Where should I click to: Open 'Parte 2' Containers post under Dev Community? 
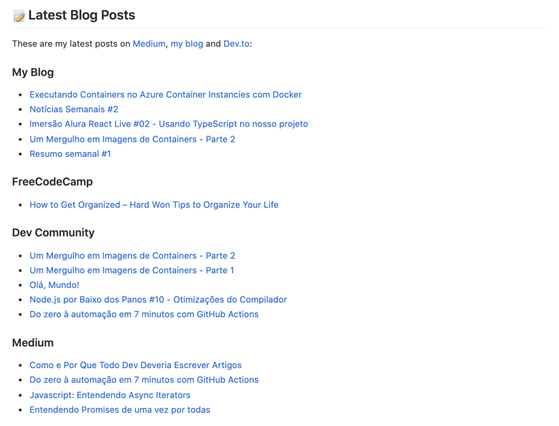132,256
